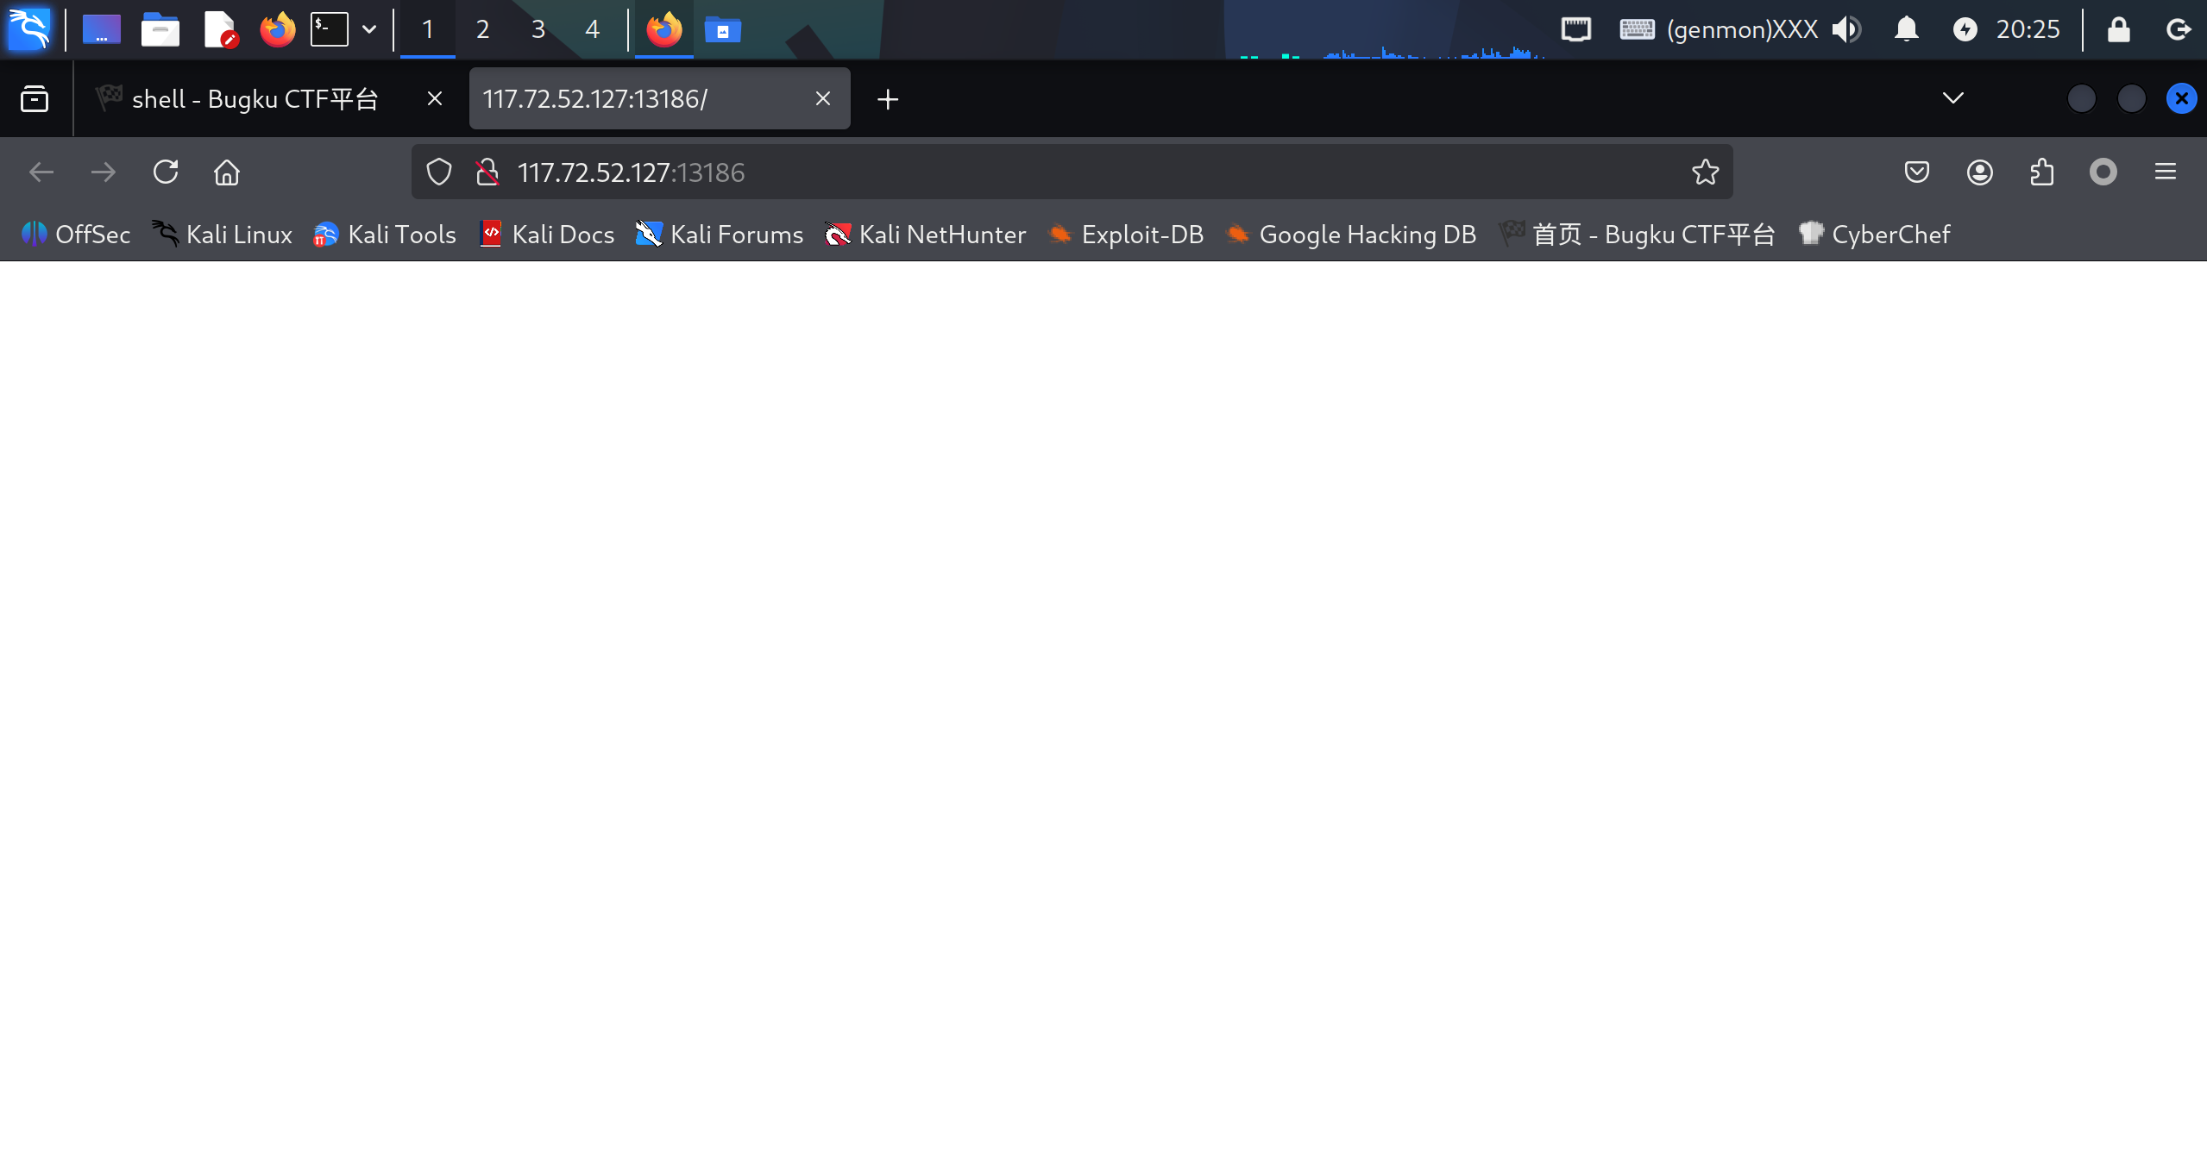2207x1159 pixels.
Task: Open Firefox application hamburger menu
Action: tap(2165, 172)
